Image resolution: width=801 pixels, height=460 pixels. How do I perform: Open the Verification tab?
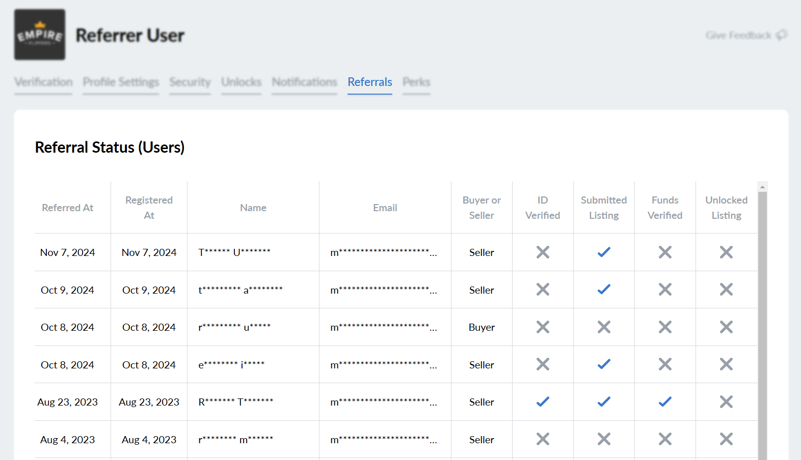tap(43, 82)
